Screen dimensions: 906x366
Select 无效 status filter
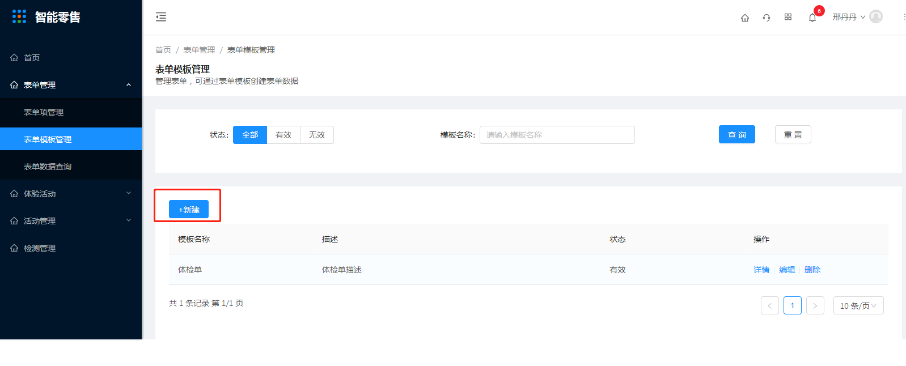click(x=317, y=135)
